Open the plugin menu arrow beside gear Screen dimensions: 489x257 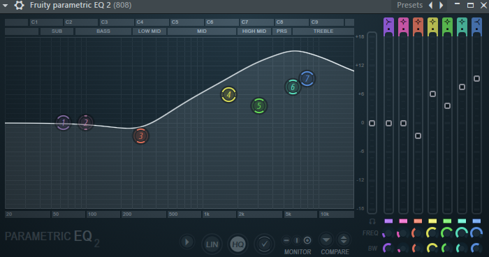pyautogui.click(x=6, y=6)
